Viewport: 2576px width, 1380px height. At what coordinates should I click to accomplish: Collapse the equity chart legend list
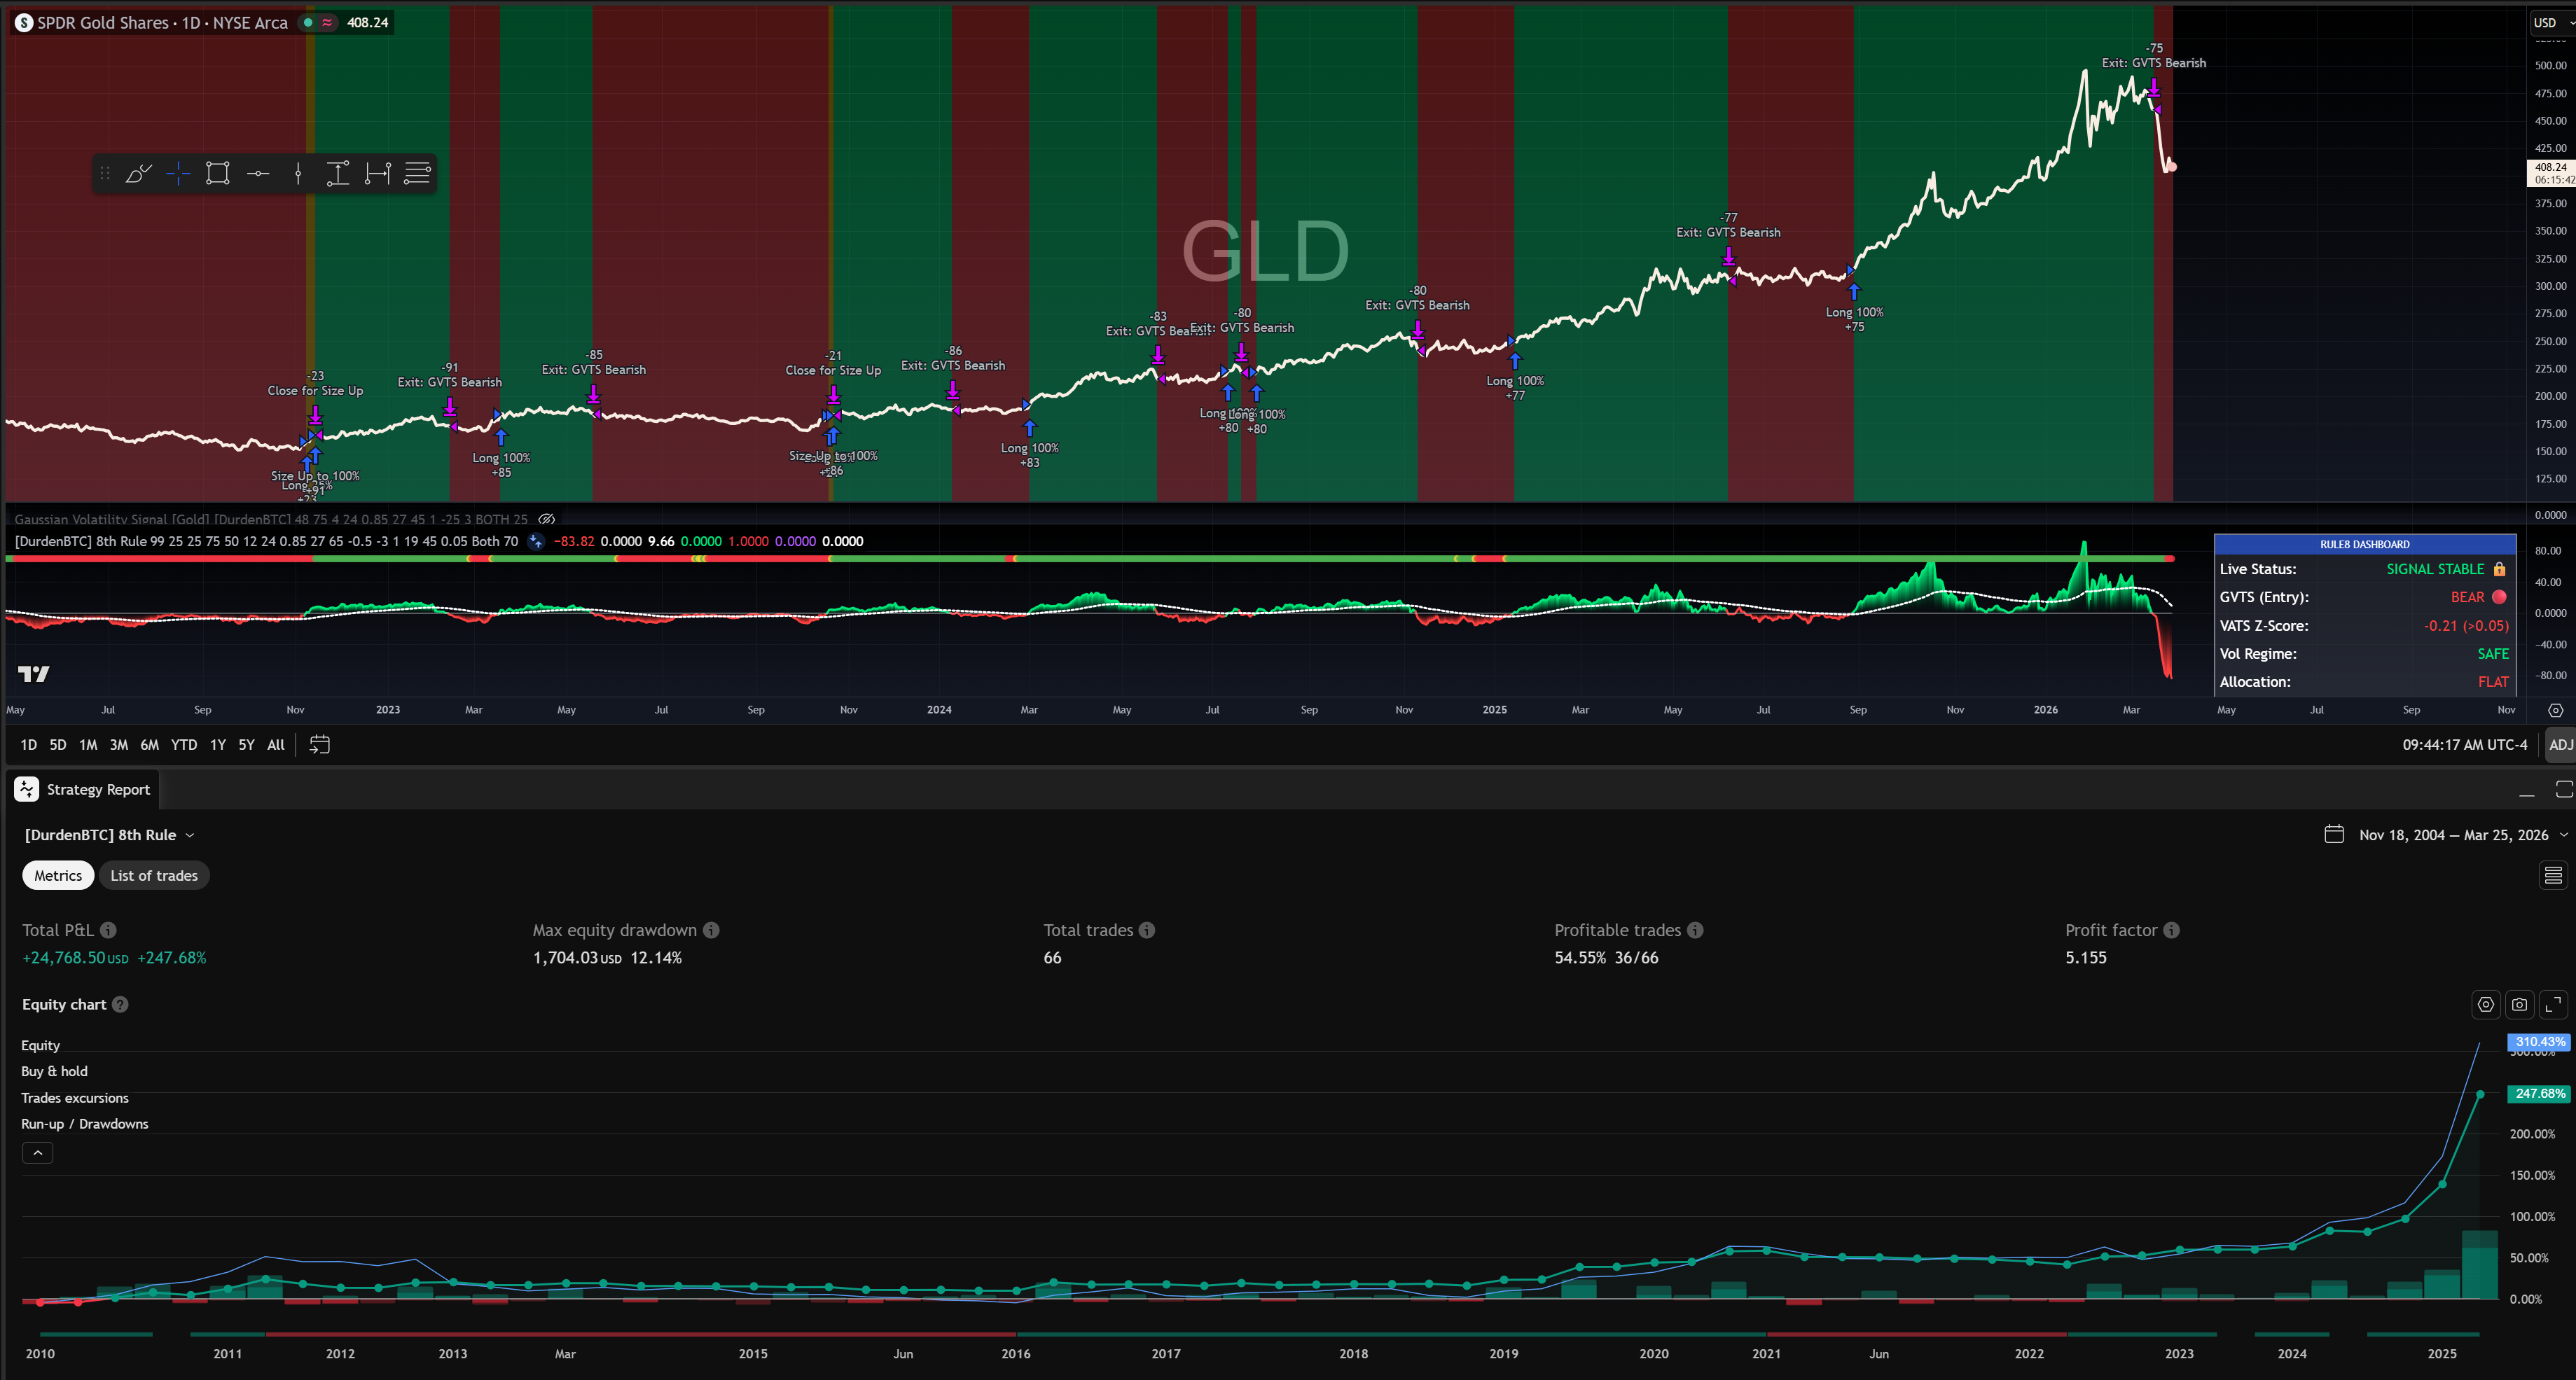[37, 1153]
